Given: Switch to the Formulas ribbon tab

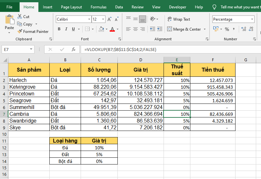Looking at the screenshot, I should tap(98, 7).
